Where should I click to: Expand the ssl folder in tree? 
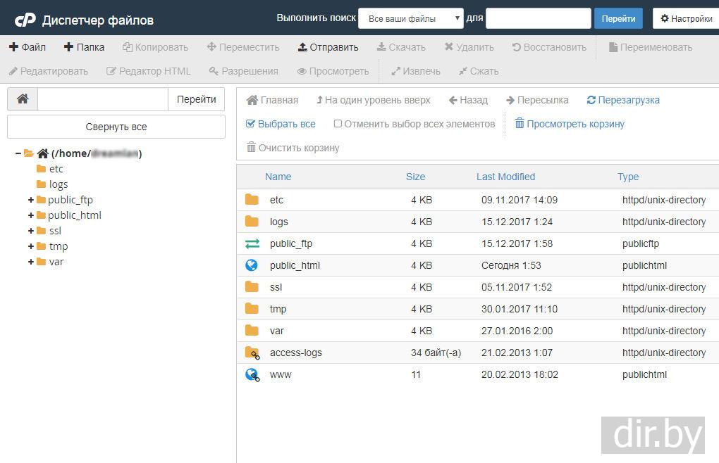(31, 231)
